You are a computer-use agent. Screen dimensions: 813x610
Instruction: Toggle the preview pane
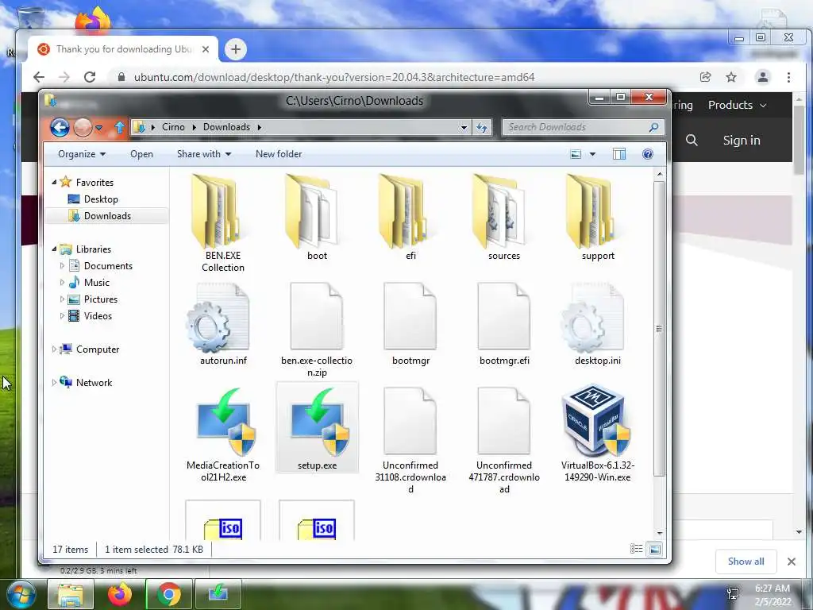619,154
